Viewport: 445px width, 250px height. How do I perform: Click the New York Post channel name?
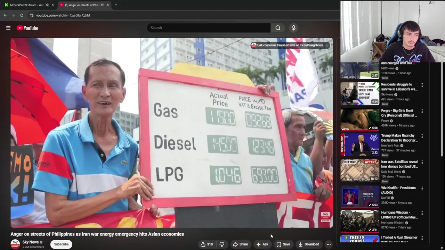point(390,145)
